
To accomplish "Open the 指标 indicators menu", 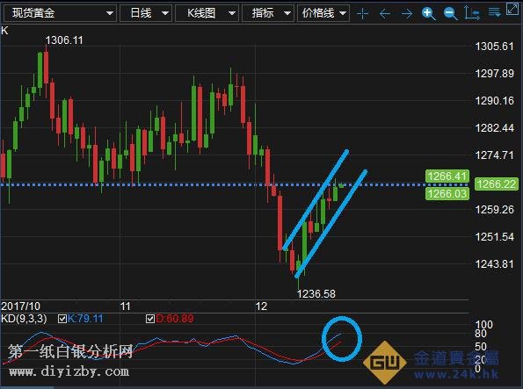I will [268, 13].
